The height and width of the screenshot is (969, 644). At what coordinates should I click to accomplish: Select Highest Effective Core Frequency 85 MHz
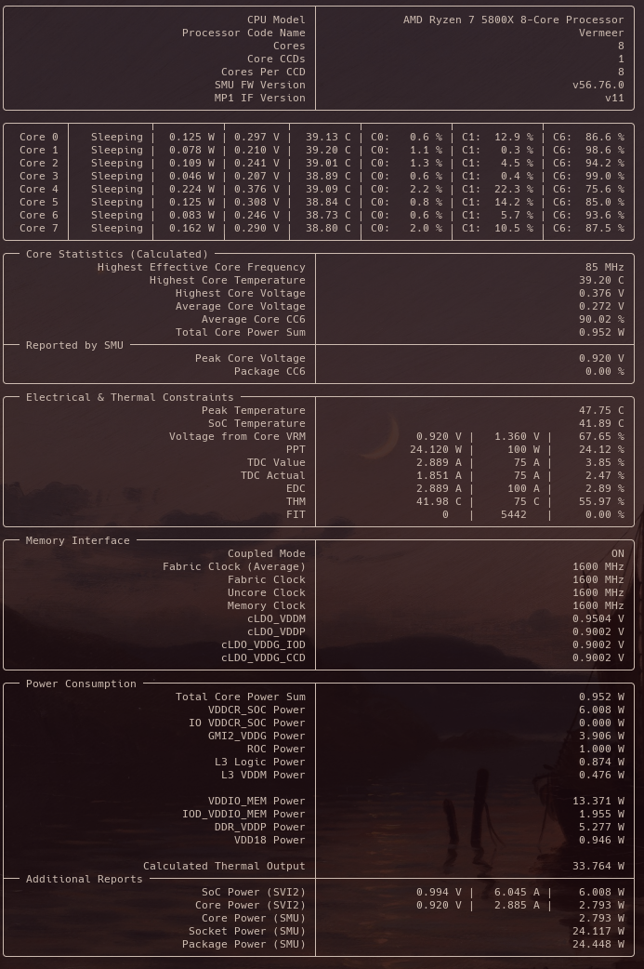pos(604,267)
